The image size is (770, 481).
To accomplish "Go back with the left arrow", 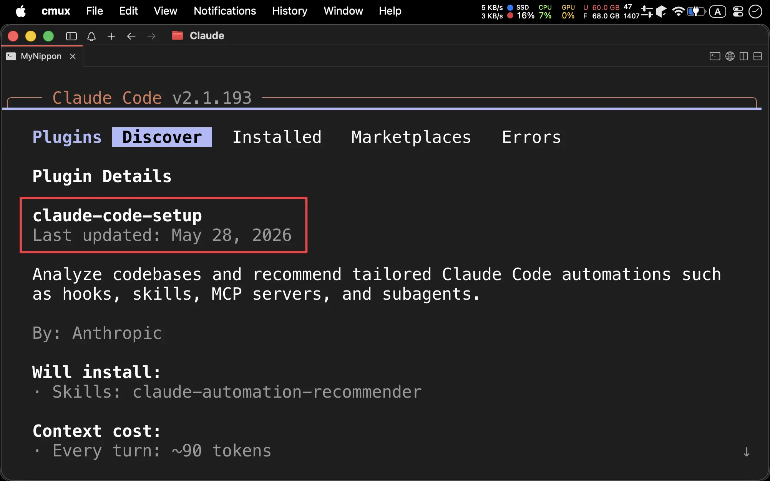I will [131, 36].
